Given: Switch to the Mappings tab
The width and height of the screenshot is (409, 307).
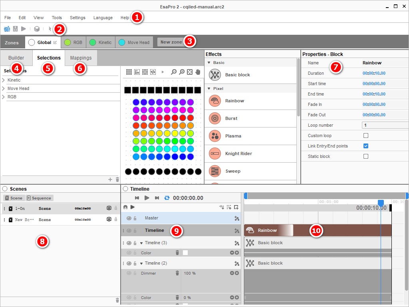Looking at the screenshot, I should click(x=81, y=58).
